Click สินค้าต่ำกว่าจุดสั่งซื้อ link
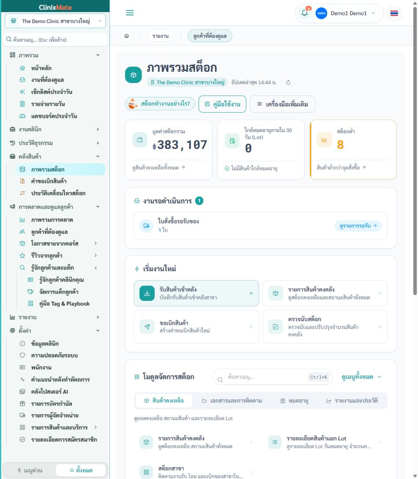418x479 pixels. [342, 167]
